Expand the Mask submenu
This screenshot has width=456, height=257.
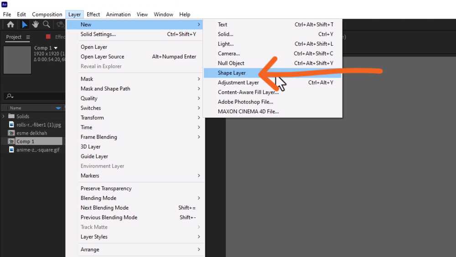coord(199,79)
